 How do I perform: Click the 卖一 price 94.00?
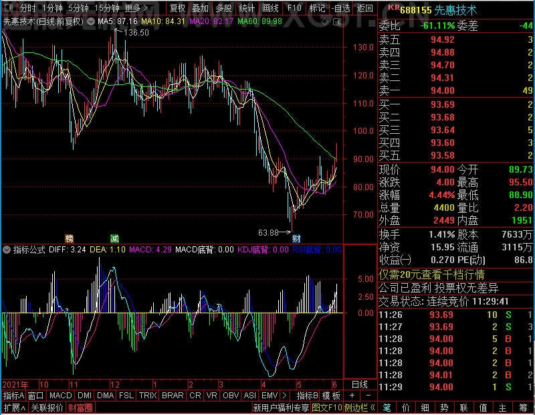point(443,90)
